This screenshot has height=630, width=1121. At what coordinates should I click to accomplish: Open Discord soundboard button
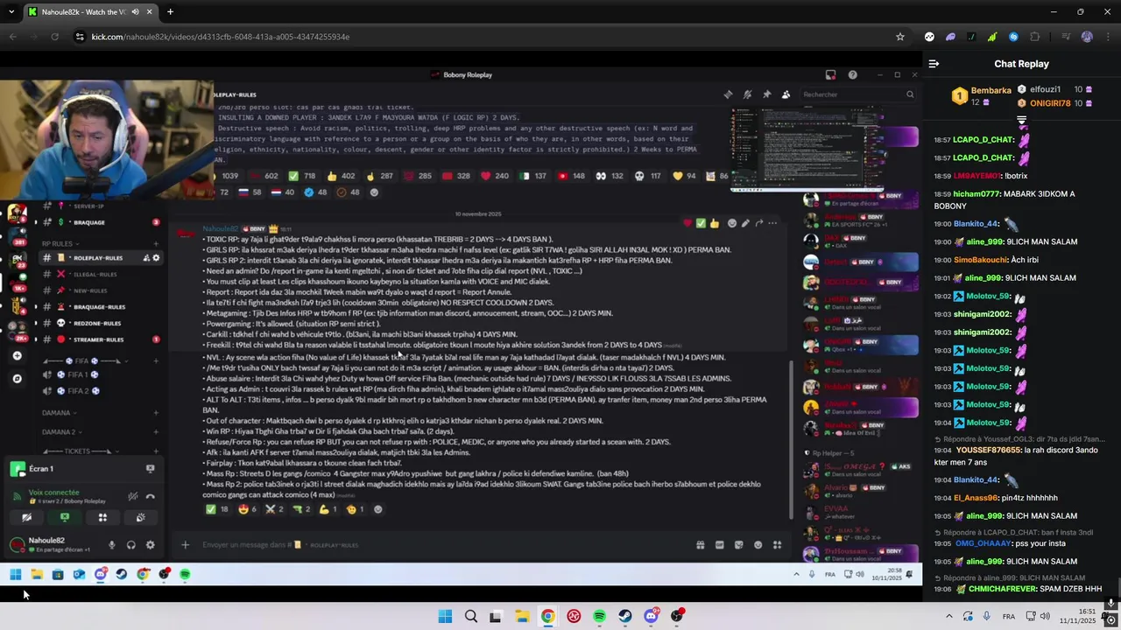pos(141,517)
